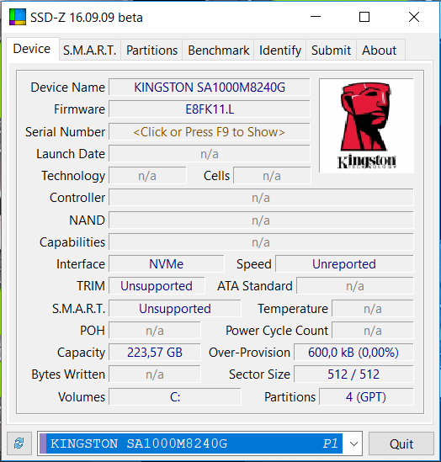Open the About tab
The width and height of the screenshot is (441, 462).
[380, 50]
